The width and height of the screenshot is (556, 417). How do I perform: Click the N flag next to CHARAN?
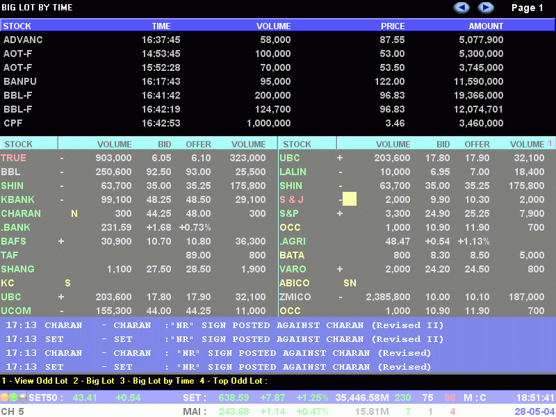click(74, 213)
